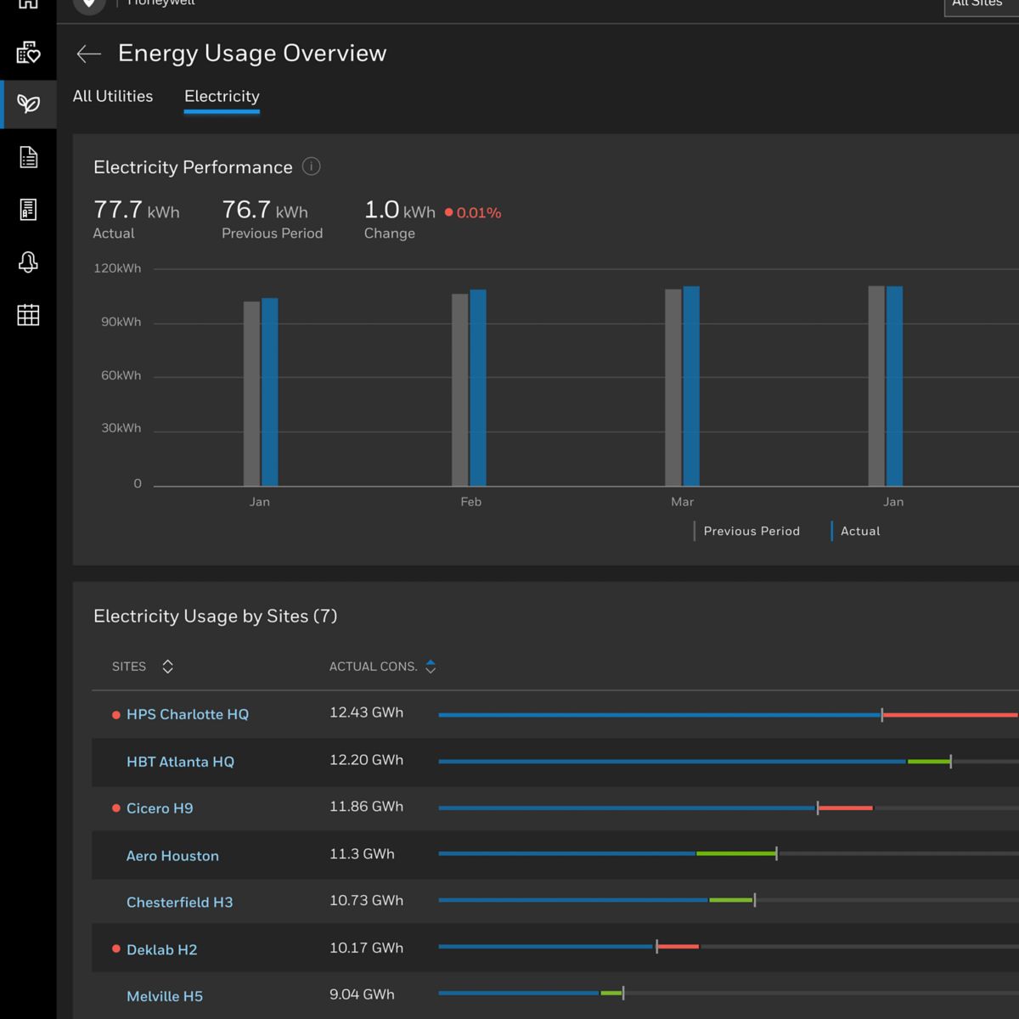Click the 10.17 GWh value
This screenshot has height=1019, width=1019.
point(366,949)
